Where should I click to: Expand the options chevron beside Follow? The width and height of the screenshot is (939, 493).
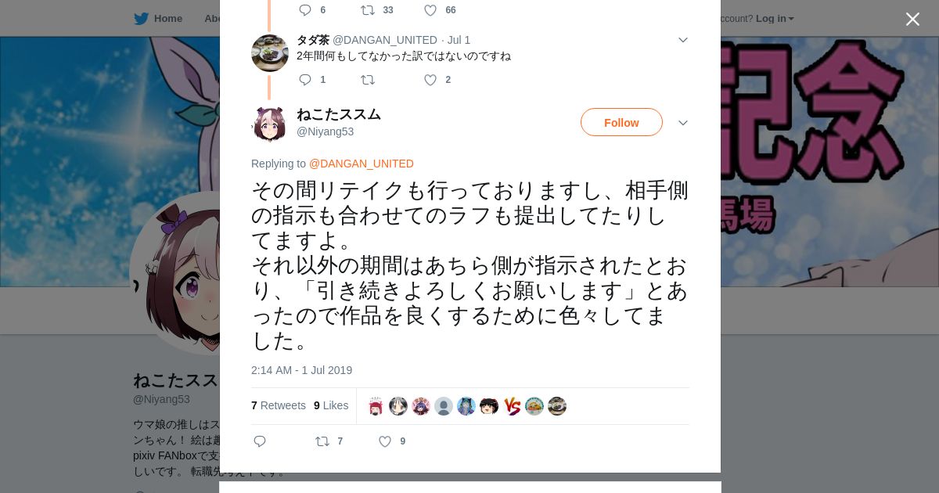coord(682,123)
